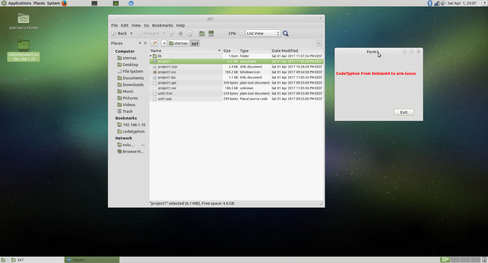Sort by the Name column header
The width and height of the screenshot is (488, 263).
click(x=185, y=51)
